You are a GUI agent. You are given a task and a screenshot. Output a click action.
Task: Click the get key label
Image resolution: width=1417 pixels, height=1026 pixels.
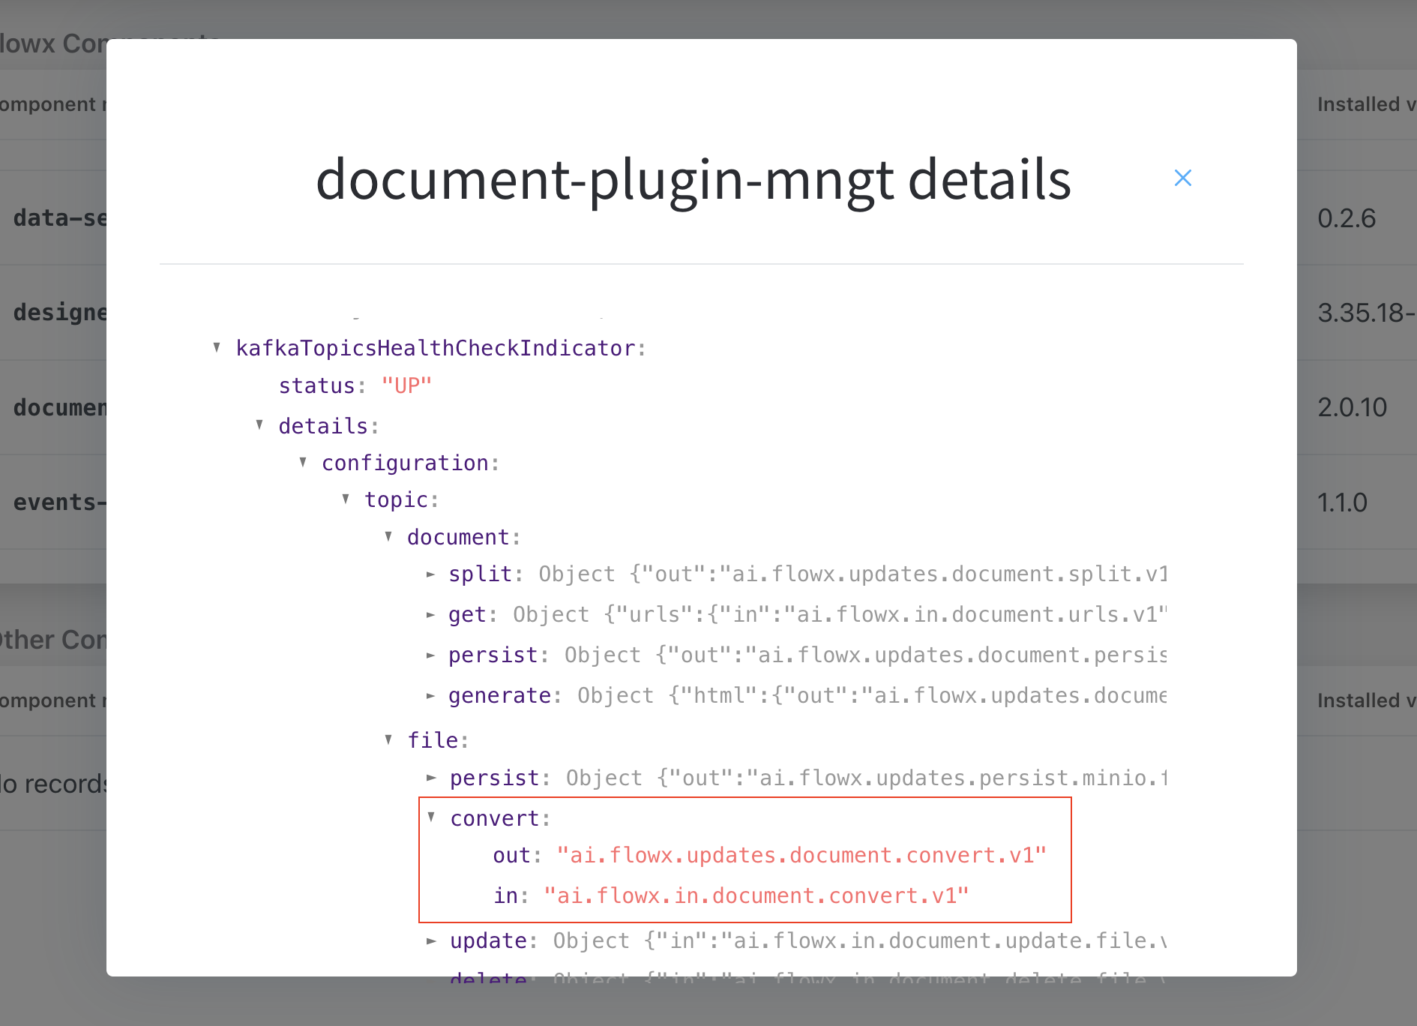468,615
